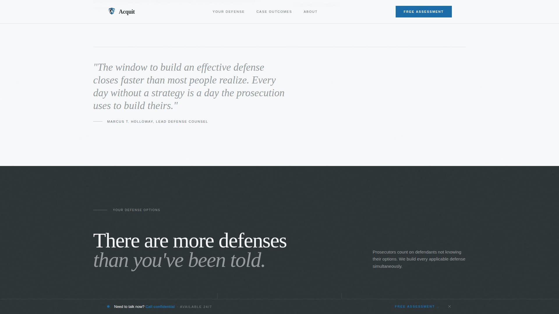Viewport: 559px width, 314px height.
Task: Click the arrow next to bottom FREE ASSESSMENT
Action: pos(438,306)
